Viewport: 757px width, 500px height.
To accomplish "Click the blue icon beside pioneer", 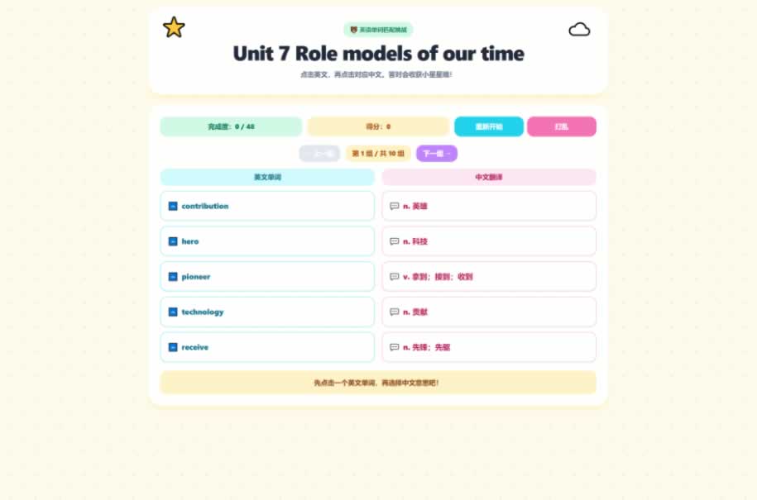I will point(173,276).
